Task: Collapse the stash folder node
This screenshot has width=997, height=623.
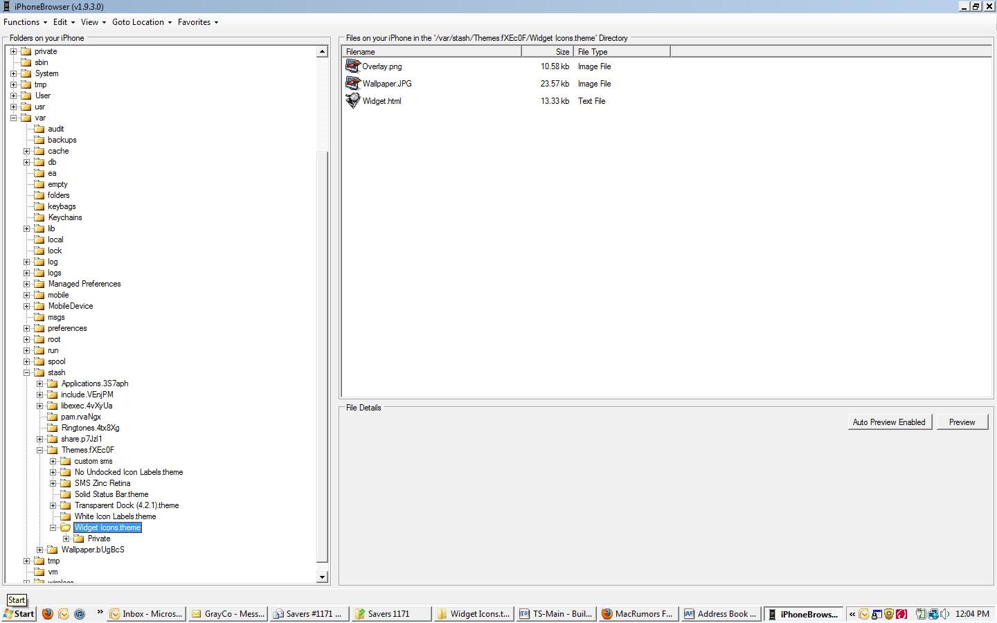Action: point(26,372)
